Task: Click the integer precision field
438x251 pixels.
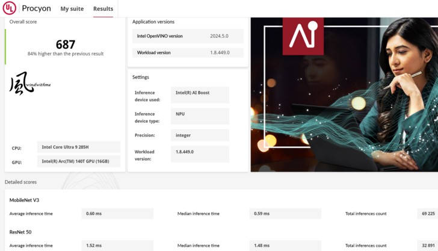Action: (x=200, y=135)
